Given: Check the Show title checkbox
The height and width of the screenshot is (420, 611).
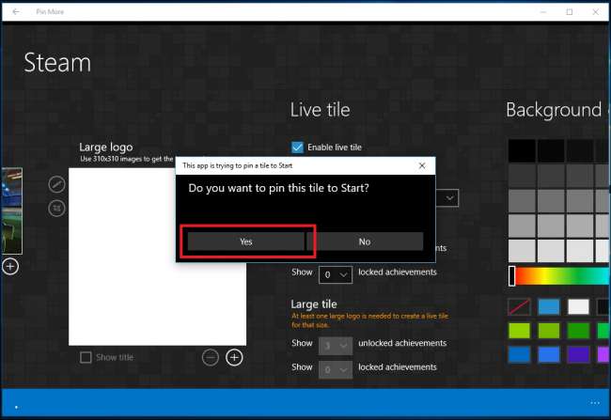Looking at the screenshot, I should pos(86,357).
